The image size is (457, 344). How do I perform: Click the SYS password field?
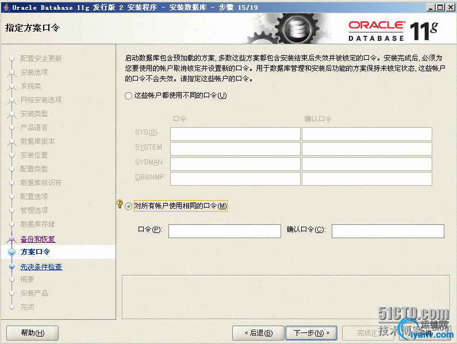pos(235,134)
